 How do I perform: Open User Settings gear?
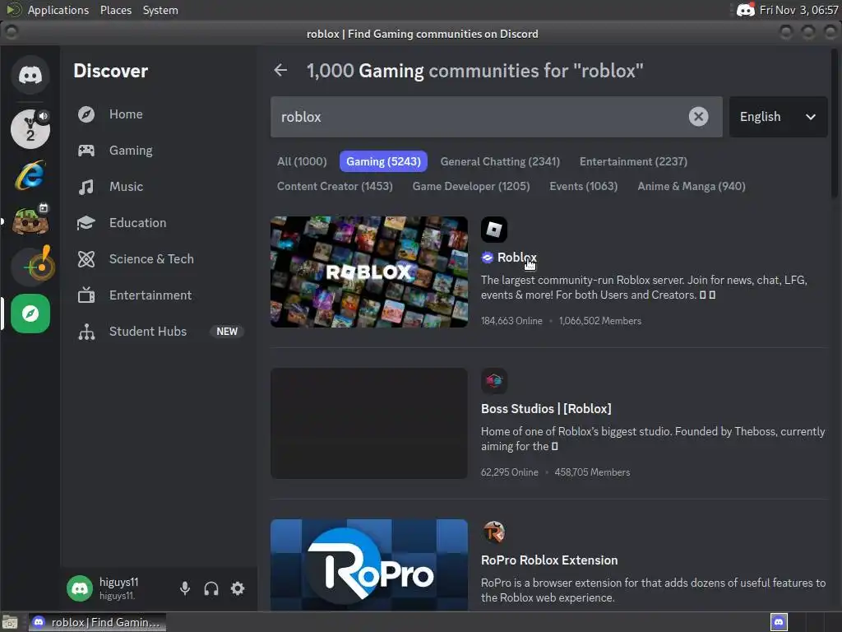coord(238,588)
